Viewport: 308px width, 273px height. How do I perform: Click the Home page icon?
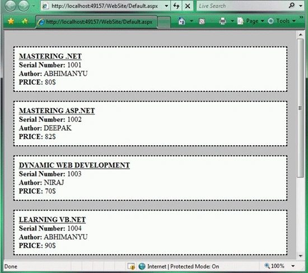click(x=181, y=21)
